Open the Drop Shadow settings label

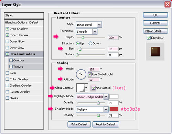[x=19, y=29]
